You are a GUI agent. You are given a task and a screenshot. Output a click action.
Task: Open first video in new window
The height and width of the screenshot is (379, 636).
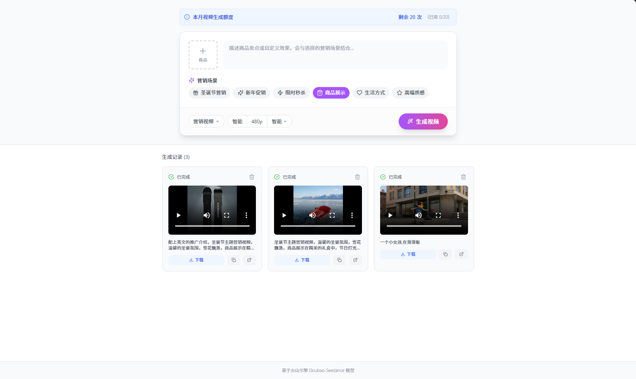coord(249,260)
